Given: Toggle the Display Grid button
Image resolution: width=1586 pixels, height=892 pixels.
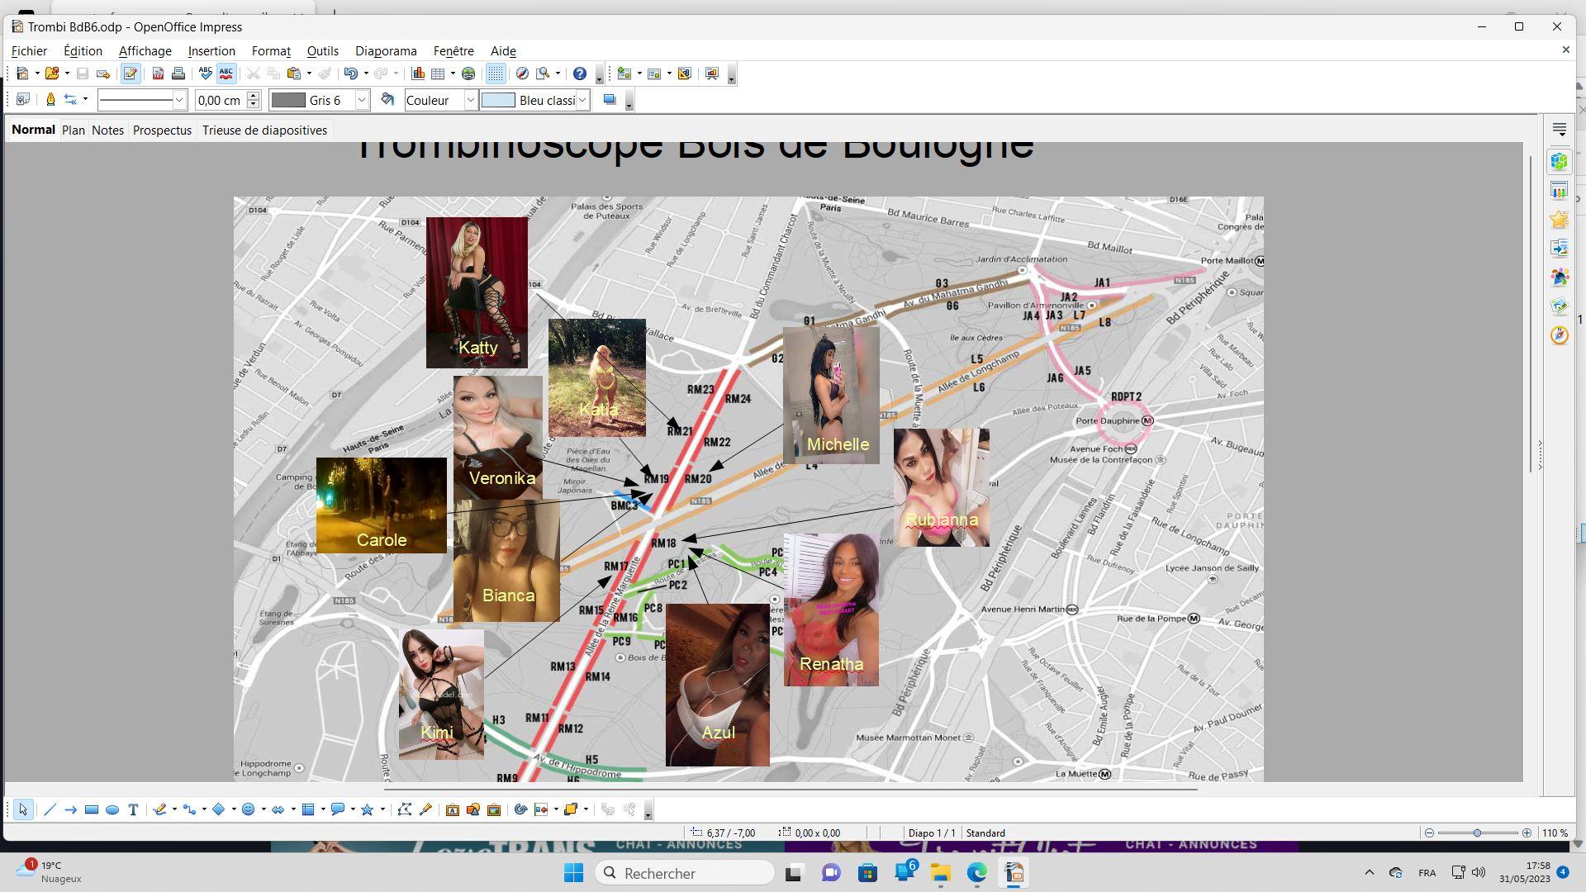Looking at the screenshot, I should 495,74.
